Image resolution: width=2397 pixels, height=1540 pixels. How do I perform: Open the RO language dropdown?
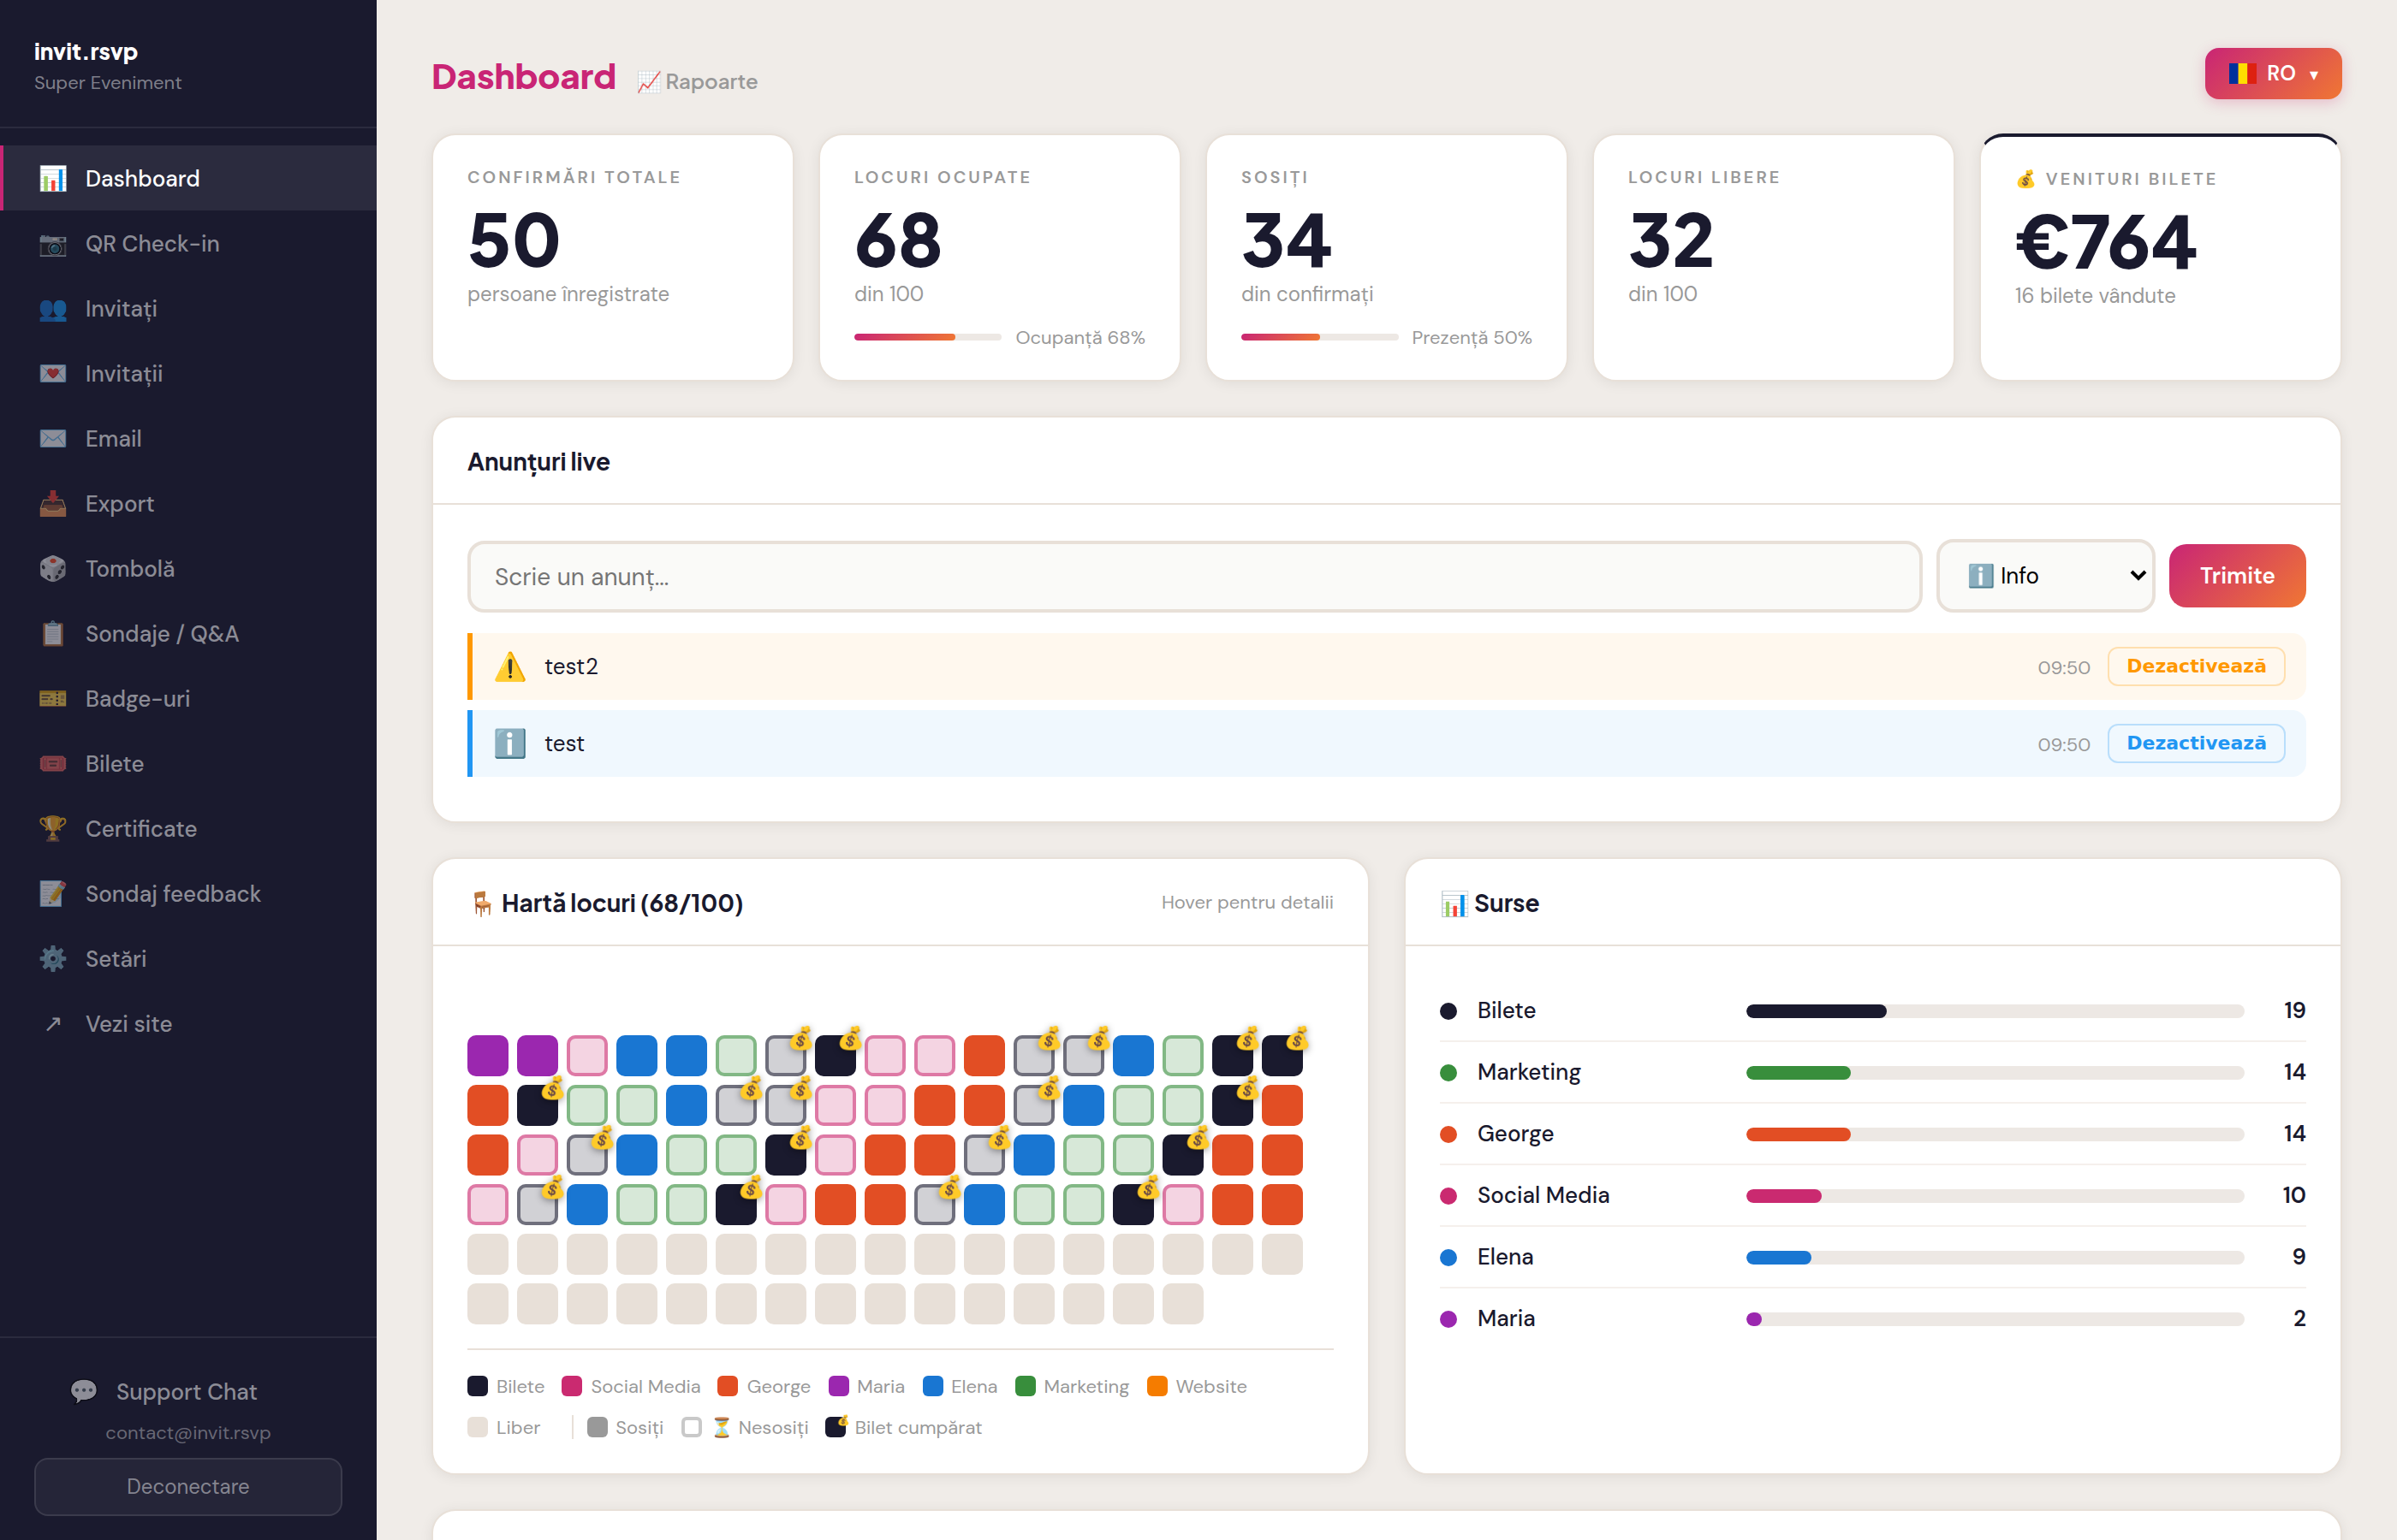[x=2273, y=73]
